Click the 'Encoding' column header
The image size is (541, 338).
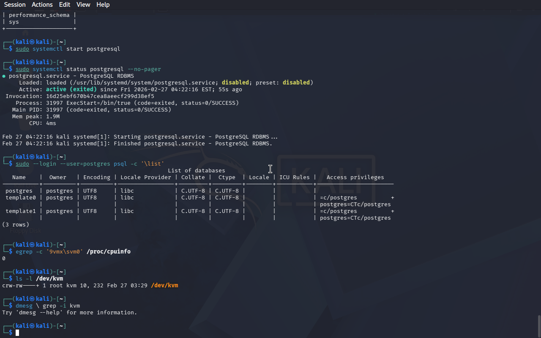pos(96,177)
